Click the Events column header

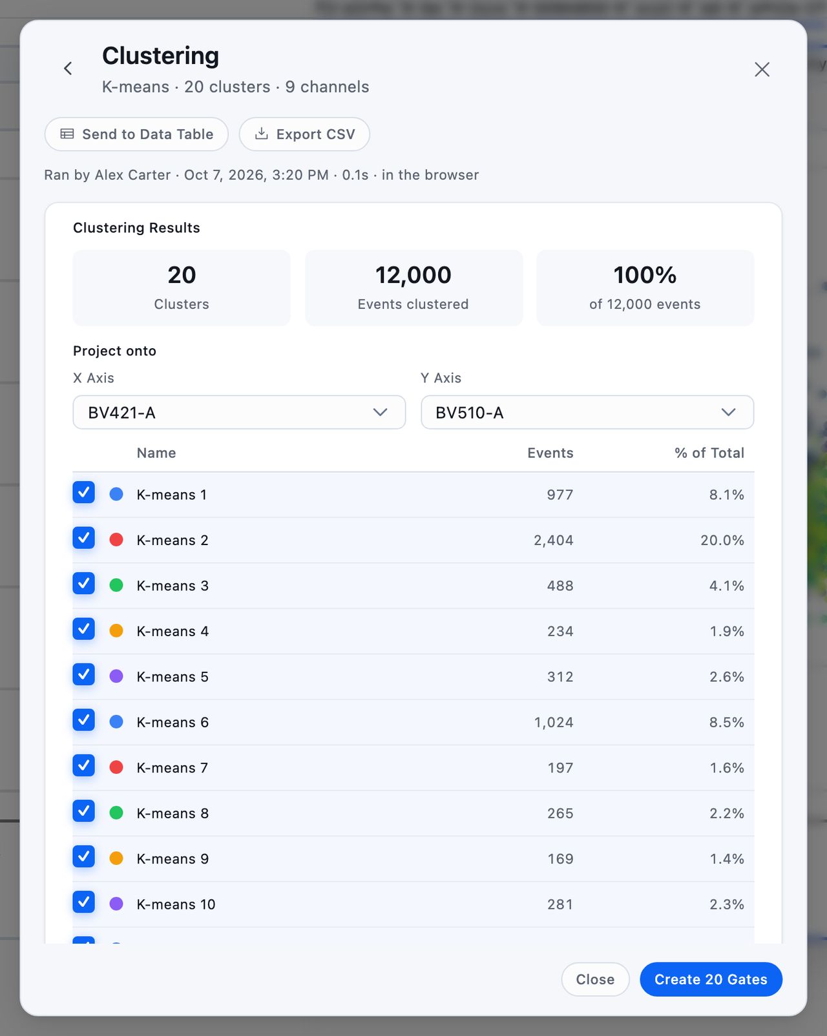click(x=550, y=453)
